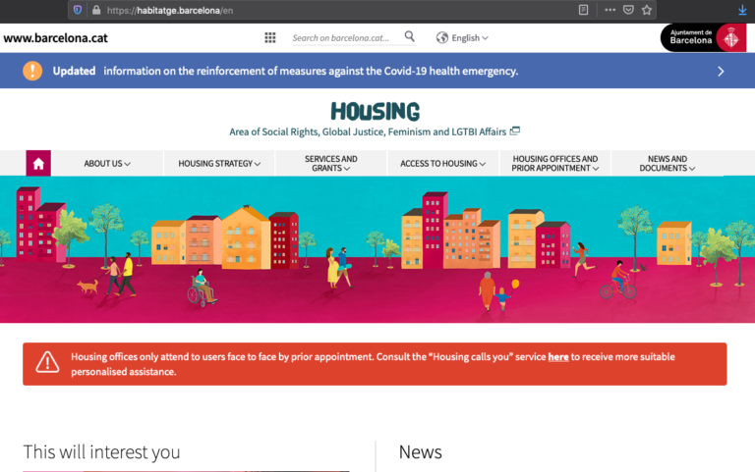The width and height of the screenshot is (755, 472).
Task: Click the HOUSING title logo
Action: pos(376,112)
